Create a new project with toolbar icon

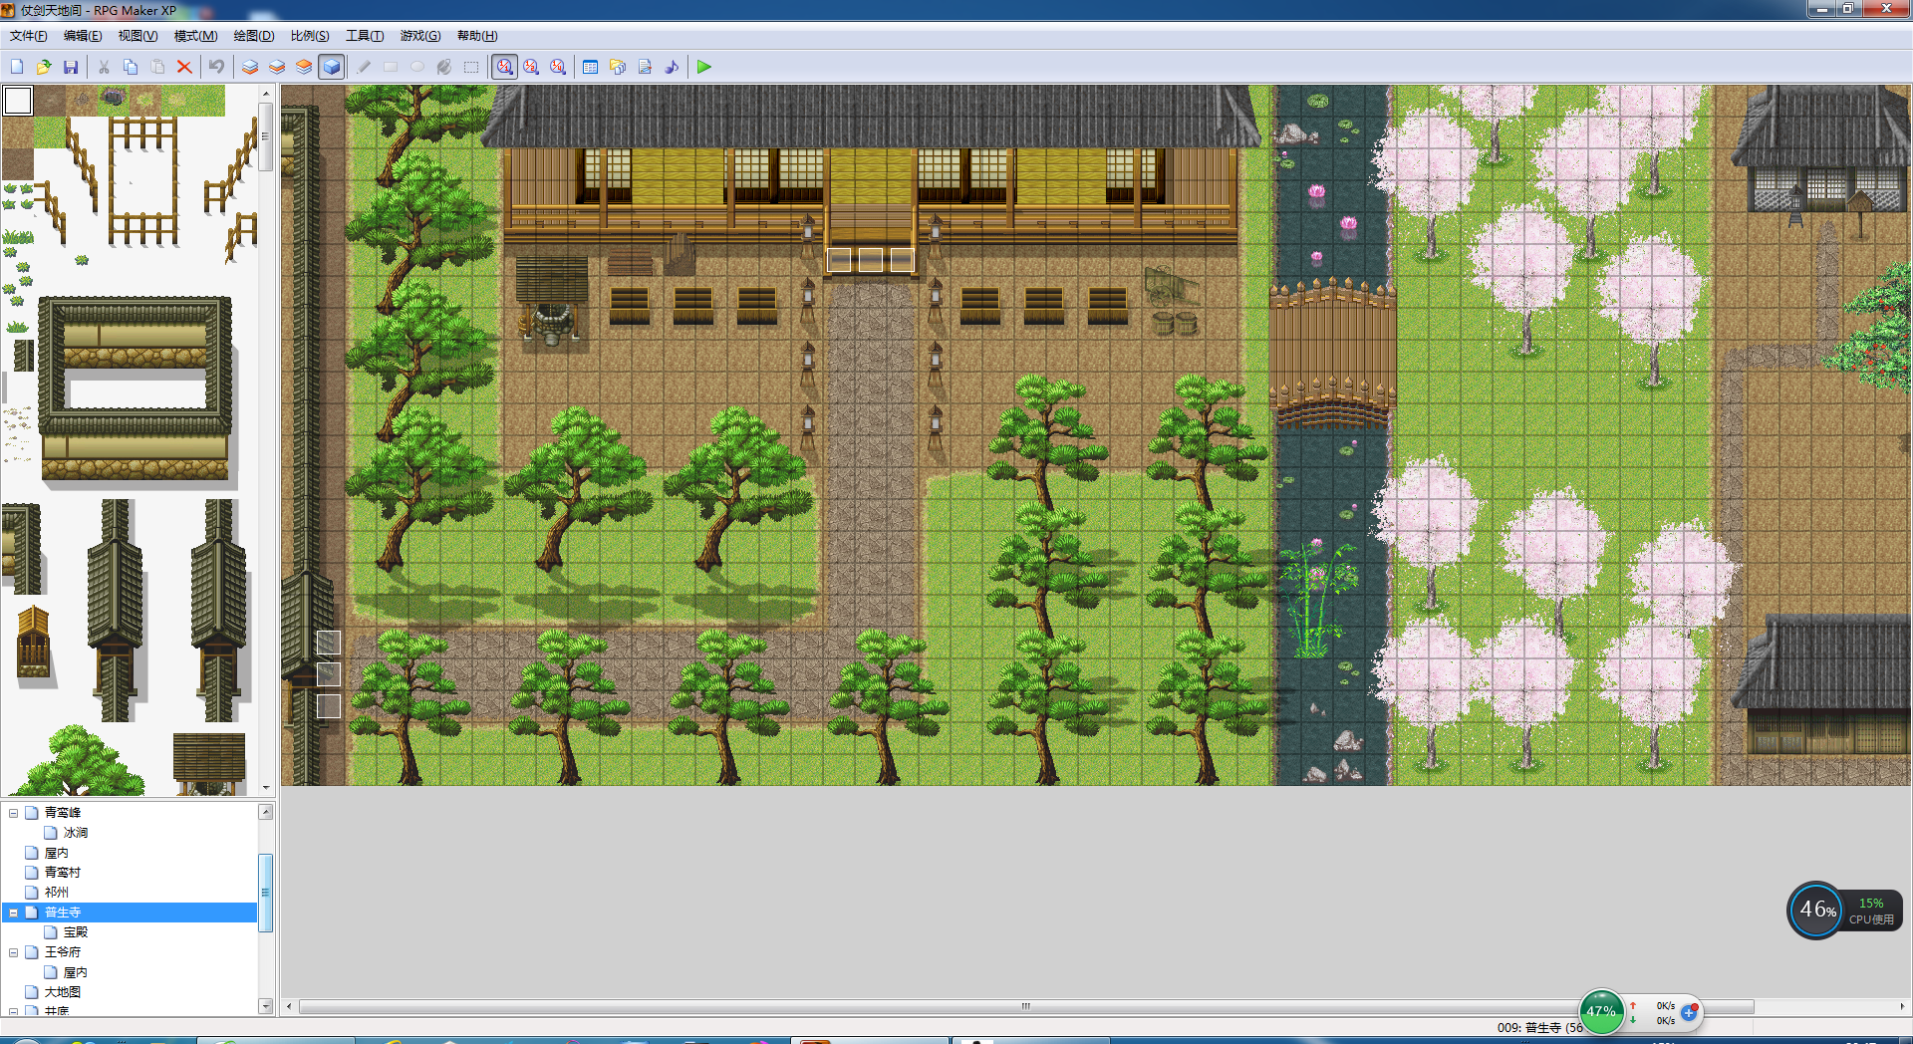click(17, 67)
